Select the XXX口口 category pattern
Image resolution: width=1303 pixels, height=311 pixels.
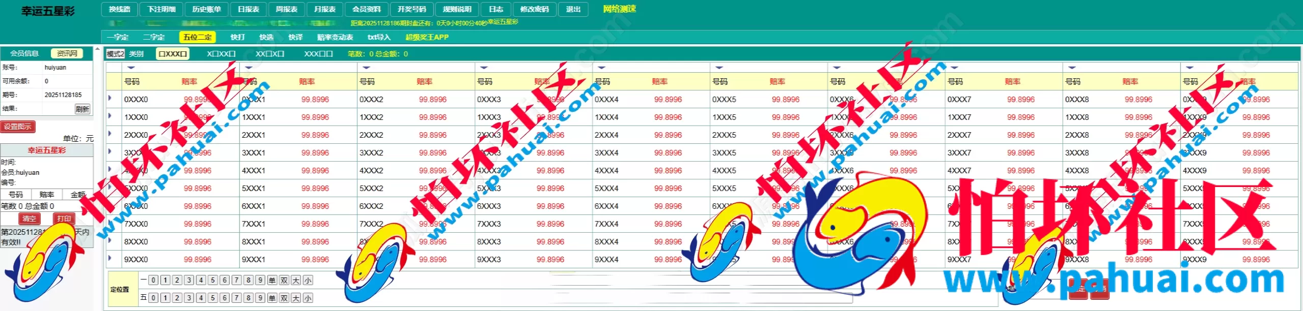click(318, 54)
